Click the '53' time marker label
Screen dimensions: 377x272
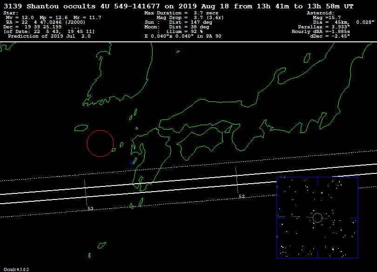pyautogui.click(x=90, y=209)
